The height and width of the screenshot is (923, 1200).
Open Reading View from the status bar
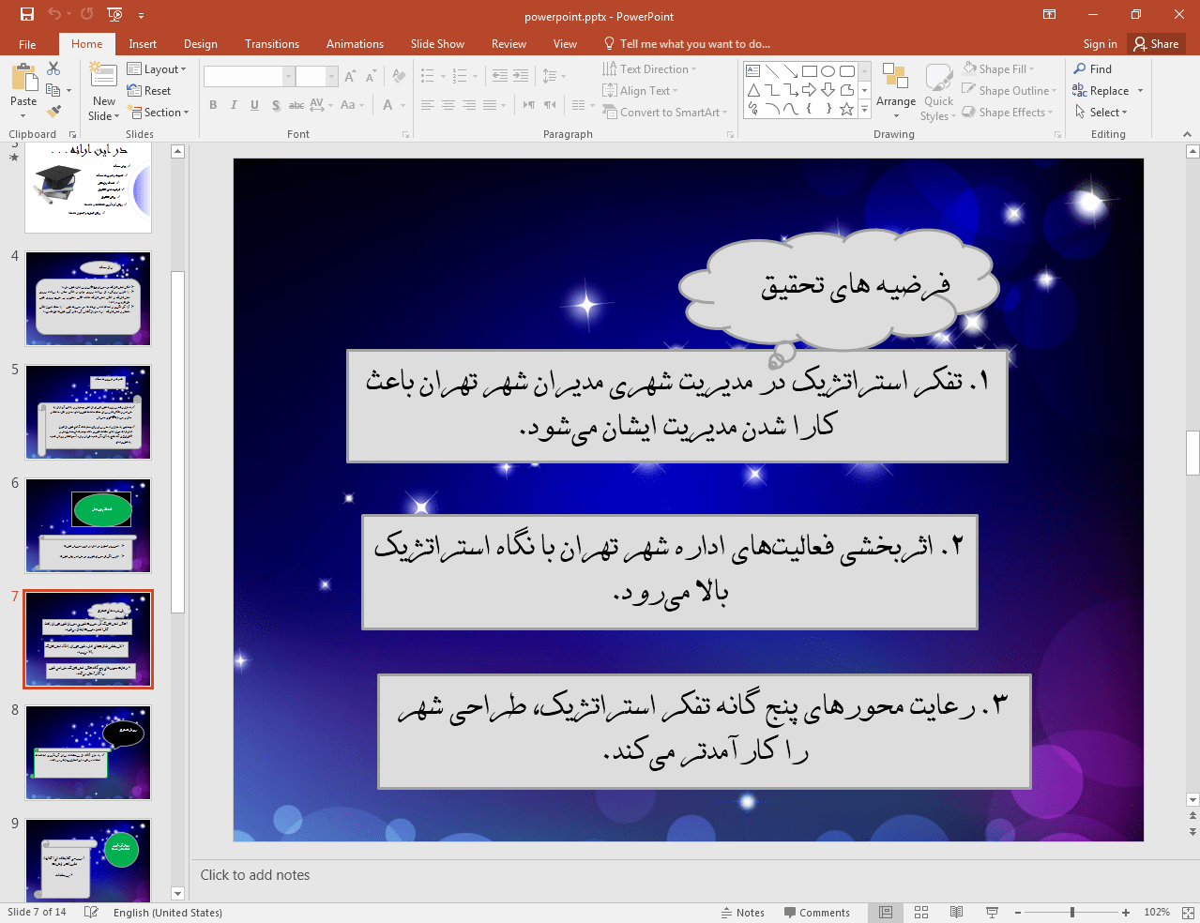click(956, 912)
